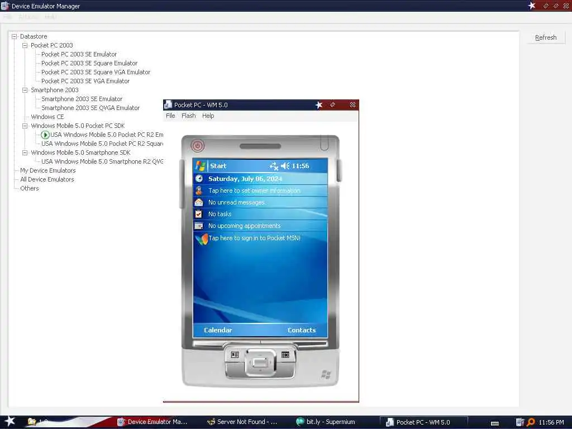Select All Device Emulators
The height and width of the screenshot is (429, 572).
click(47, 179)
